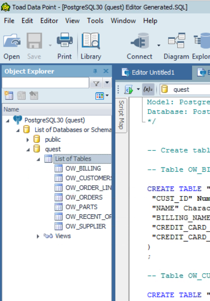Screen dimensions: 210x301
Task: Click the first CREATE TABLE statement
Action: click(x=179, y=189)
